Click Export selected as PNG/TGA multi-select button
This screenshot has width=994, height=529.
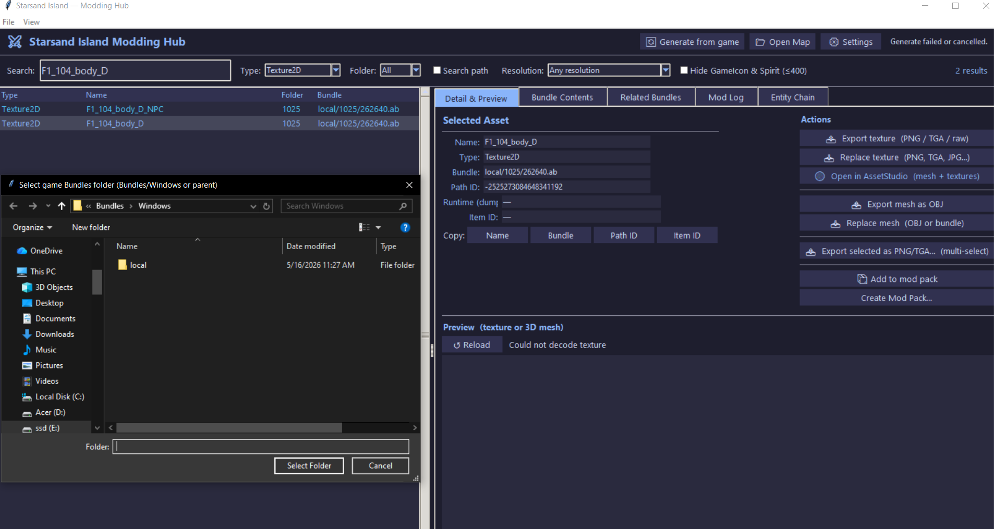point(896,251)
